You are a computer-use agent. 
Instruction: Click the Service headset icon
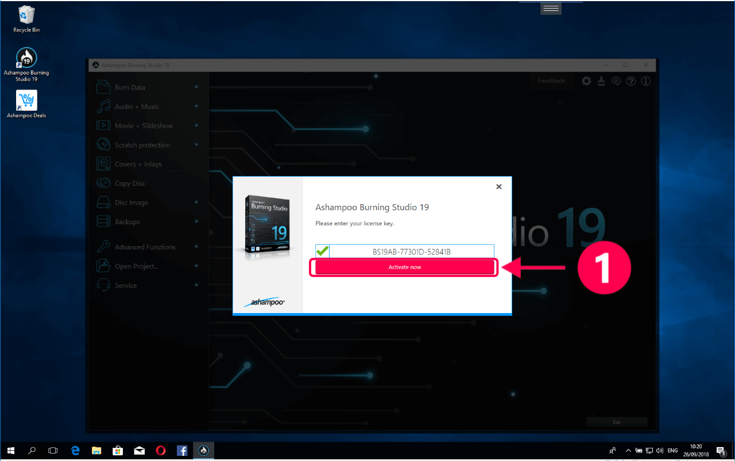(103, 285)
